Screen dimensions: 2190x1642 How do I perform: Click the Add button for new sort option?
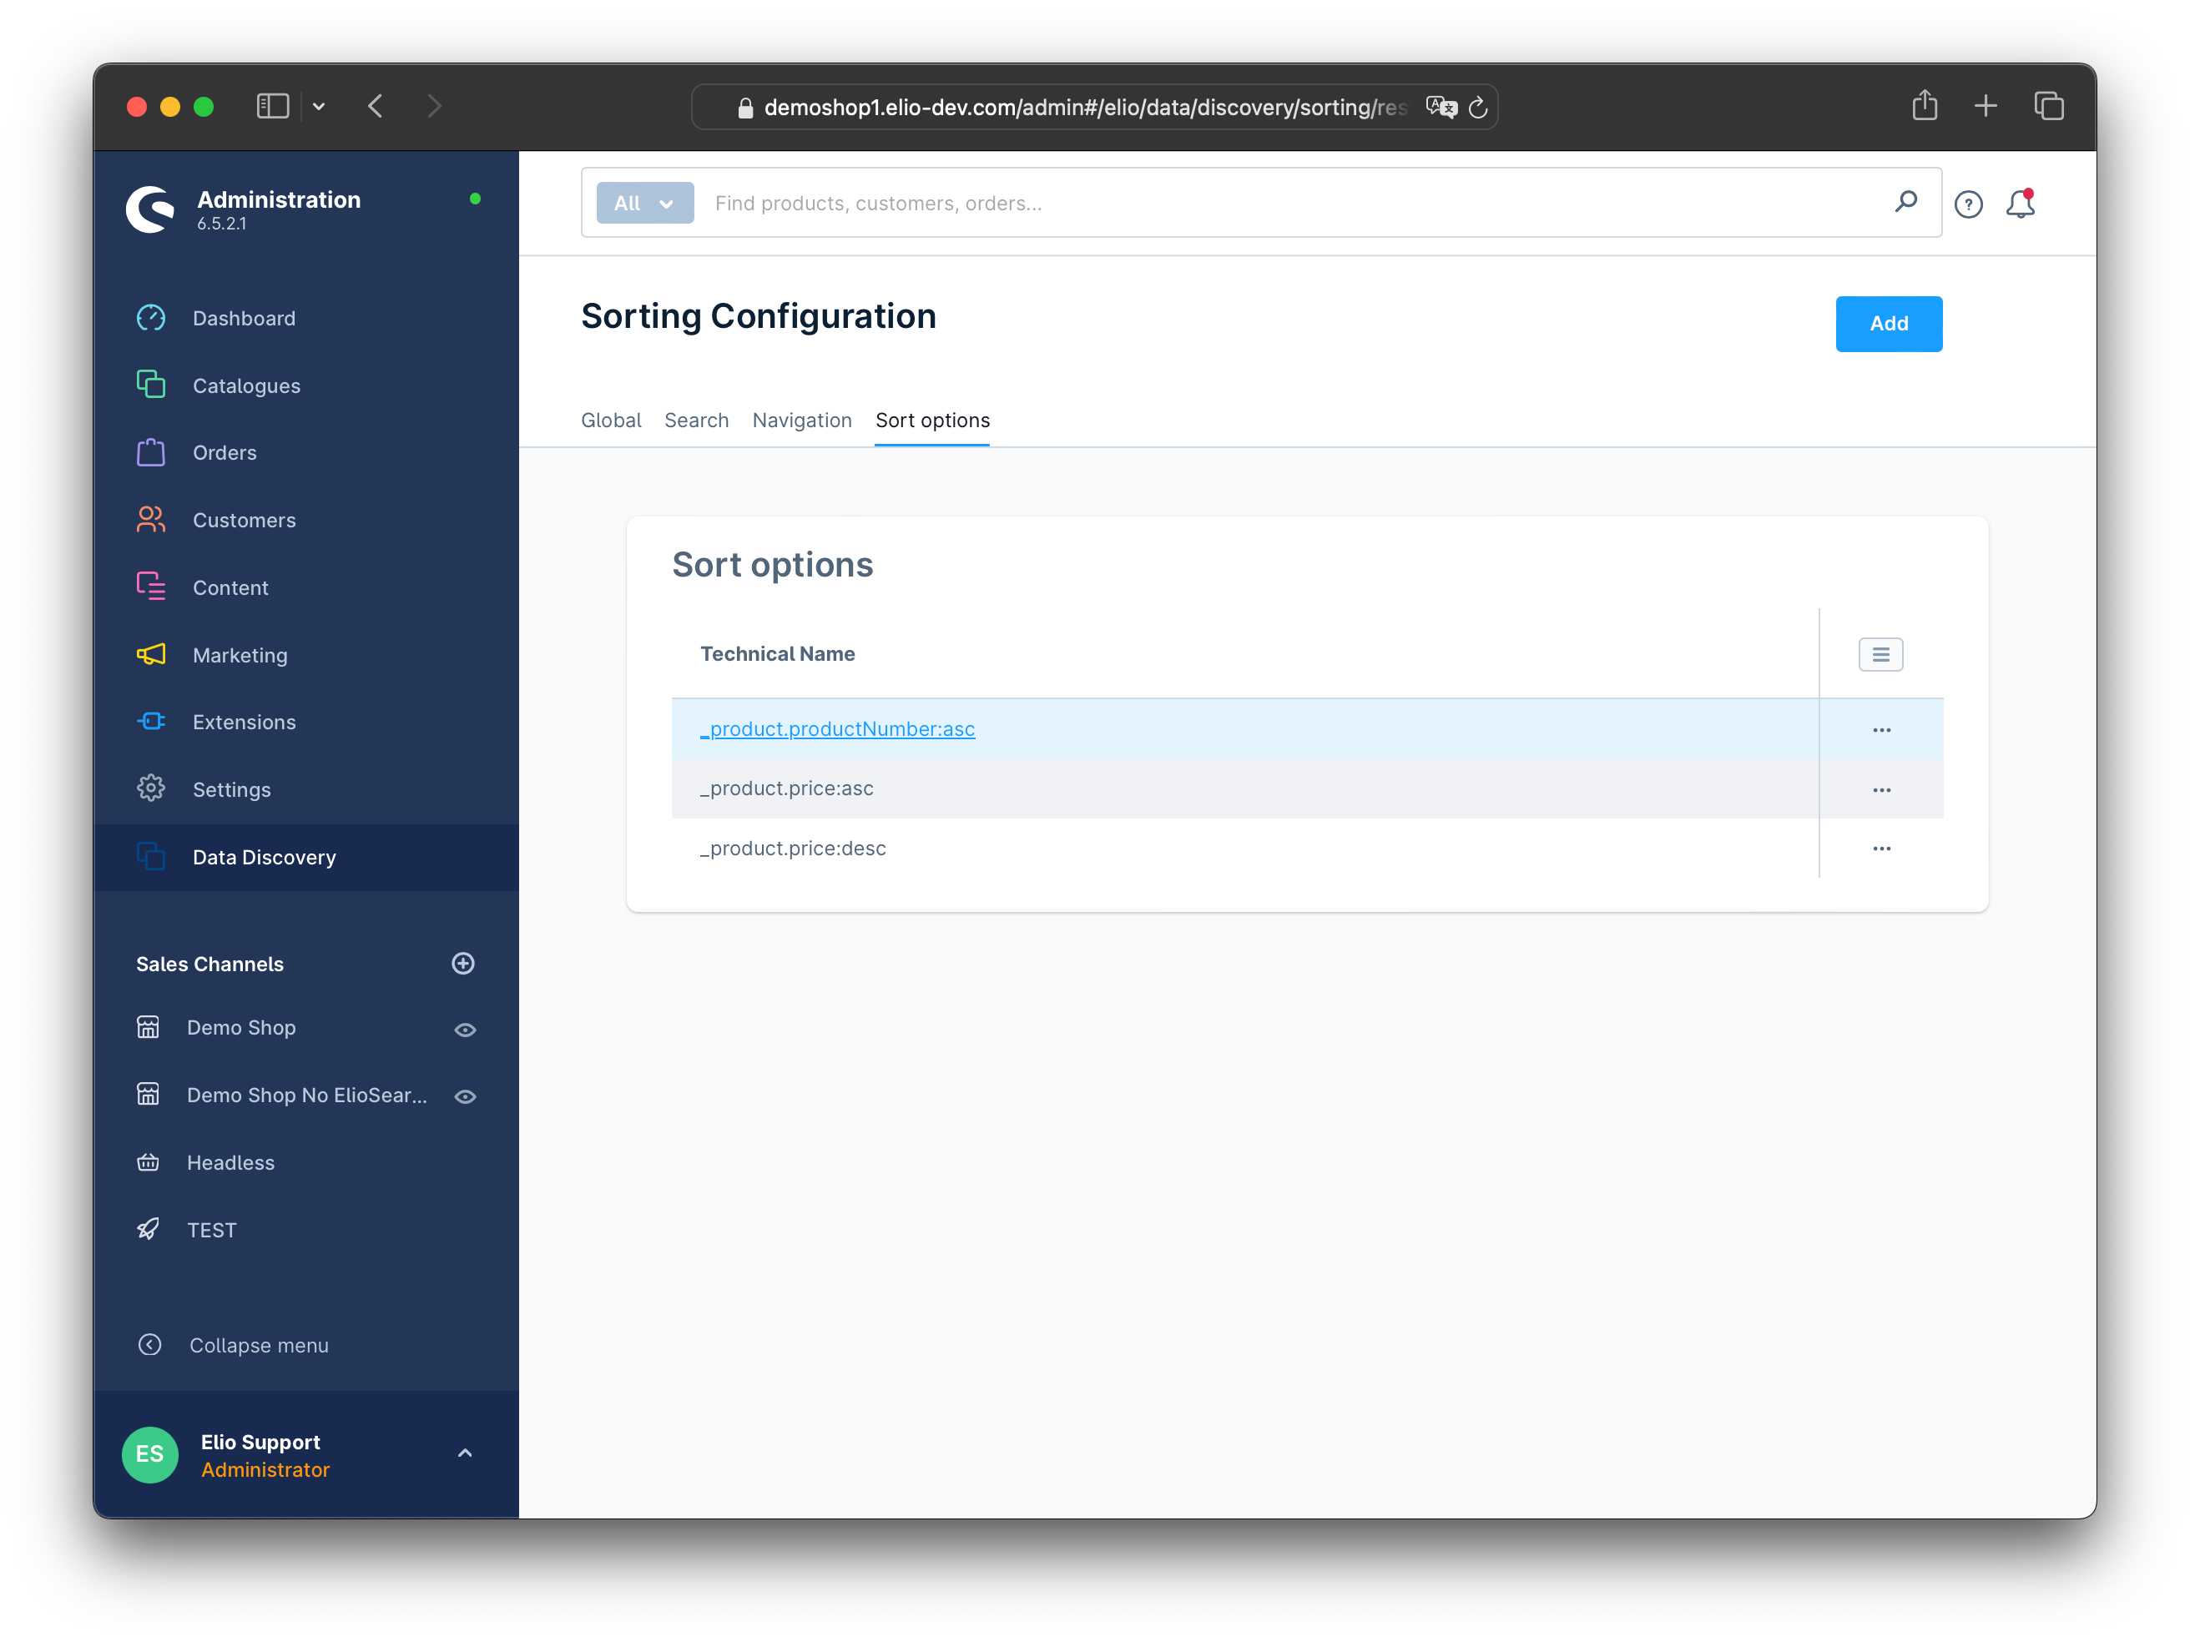(x=1886, y=323)
